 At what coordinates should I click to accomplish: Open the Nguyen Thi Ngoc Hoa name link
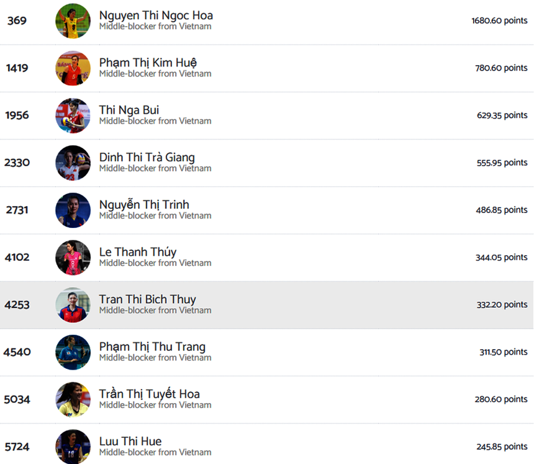point(156,15)
